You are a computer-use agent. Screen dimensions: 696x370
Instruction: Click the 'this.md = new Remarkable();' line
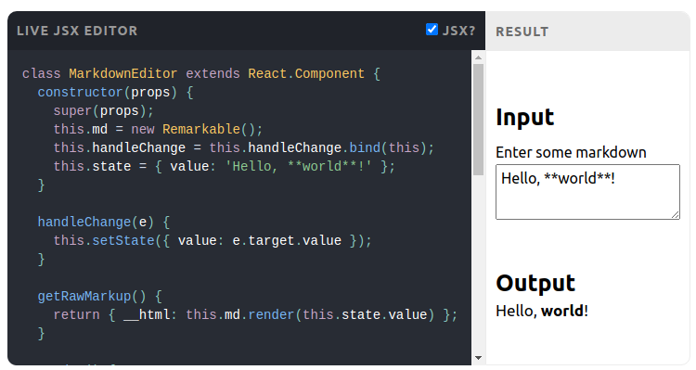coord(158,129)
